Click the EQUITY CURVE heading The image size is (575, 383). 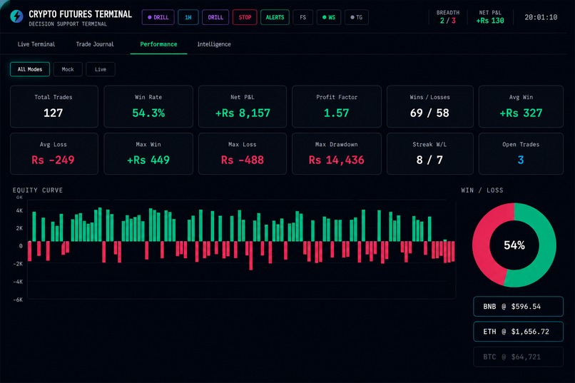click(38, 190)
